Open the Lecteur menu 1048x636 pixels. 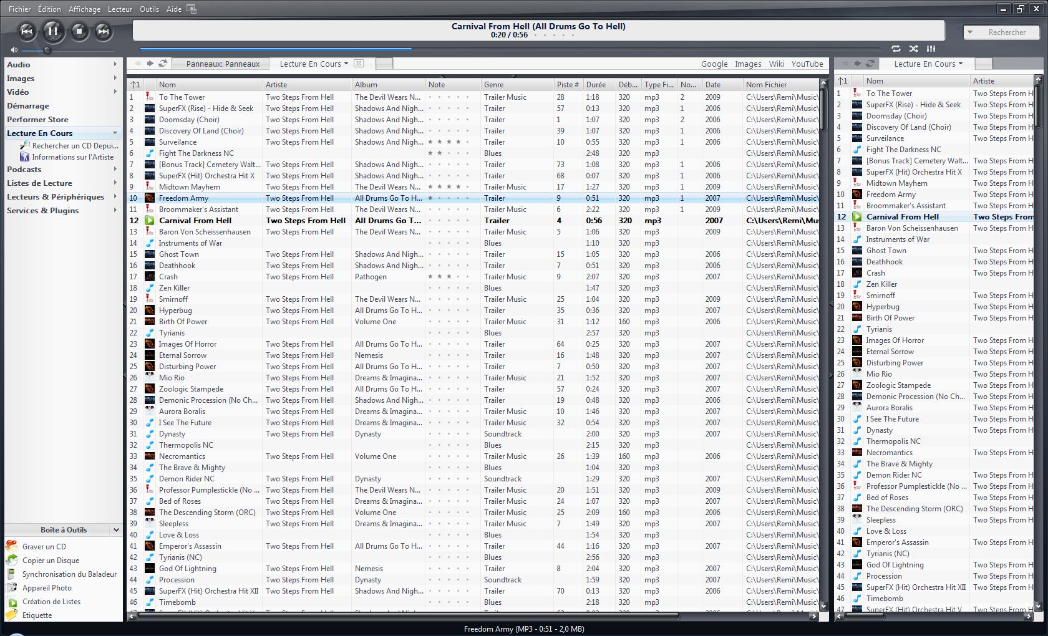tap(120, 9)
